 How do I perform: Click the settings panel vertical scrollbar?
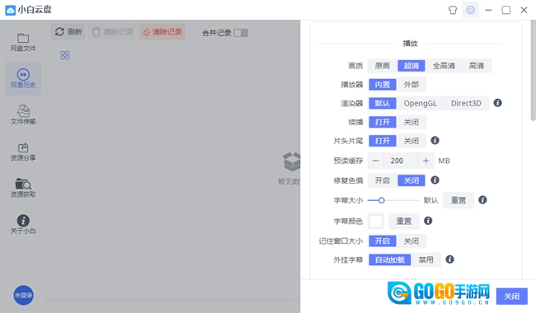[x=533, y=70]
